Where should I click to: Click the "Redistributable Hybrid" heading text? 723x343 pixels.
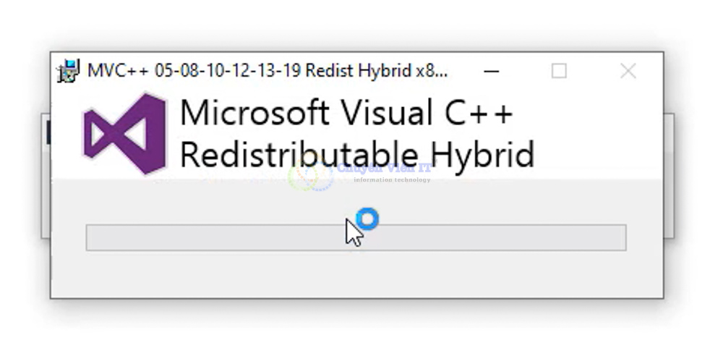point(356,154)
